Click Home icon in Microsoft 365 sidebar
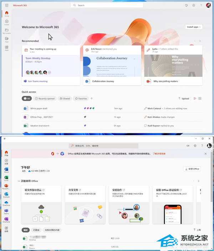Screen dimensions: 214x251 tap(6, 14)
